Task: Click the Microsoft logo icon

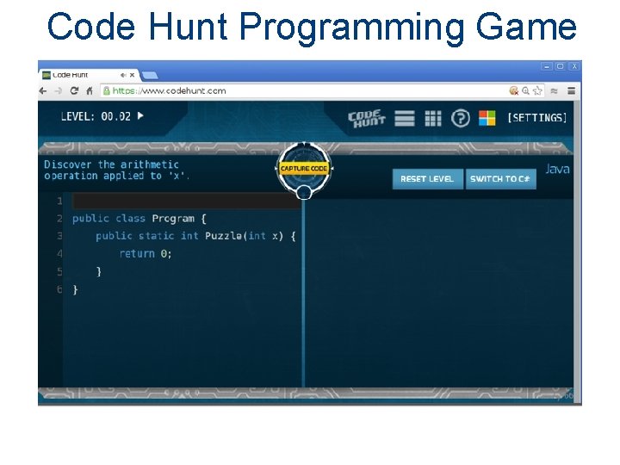Action: pos(487,118)
